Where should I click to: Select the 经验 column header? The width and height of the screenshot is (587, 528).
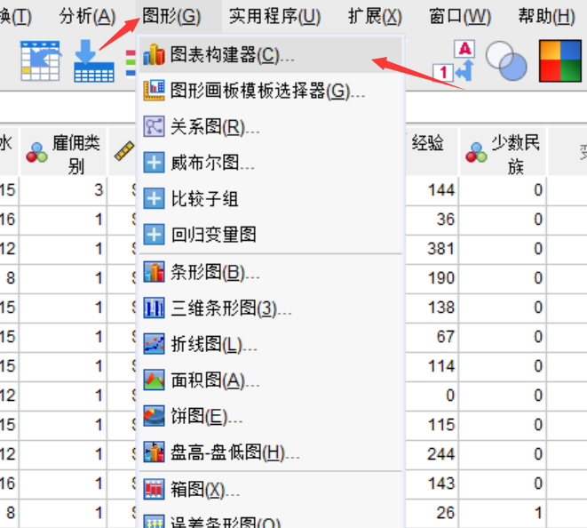coord(432,153)
